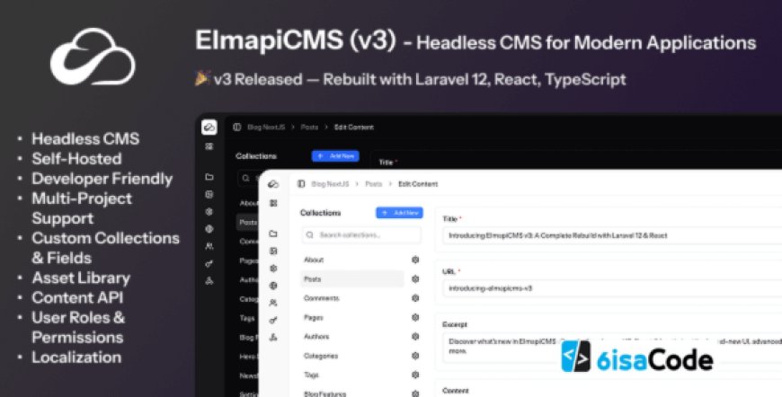This screenshot has width=782, height=397.
Task: Select the Pages collection in light window
Action: 313,317
